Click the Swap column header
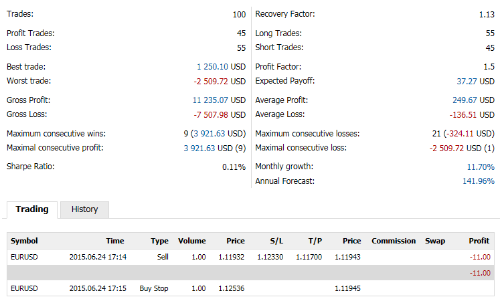 435,241
